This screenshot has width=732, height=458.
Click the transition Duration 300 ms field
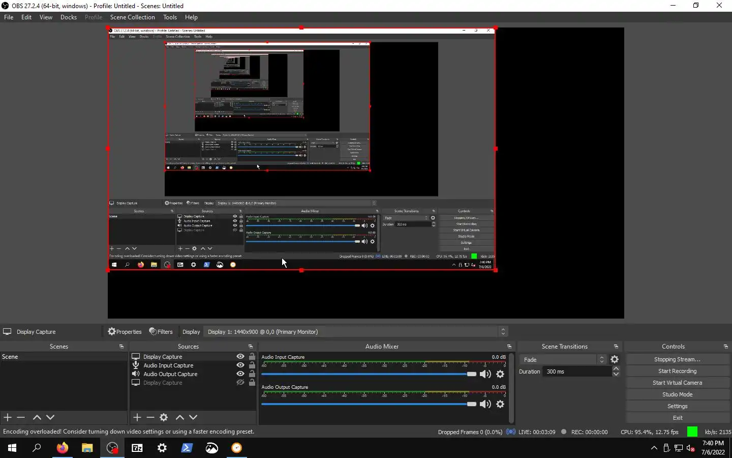(577, 371)
